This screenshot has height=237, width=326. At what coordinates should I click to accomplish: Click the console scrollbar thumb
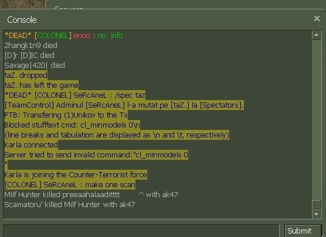317,205
